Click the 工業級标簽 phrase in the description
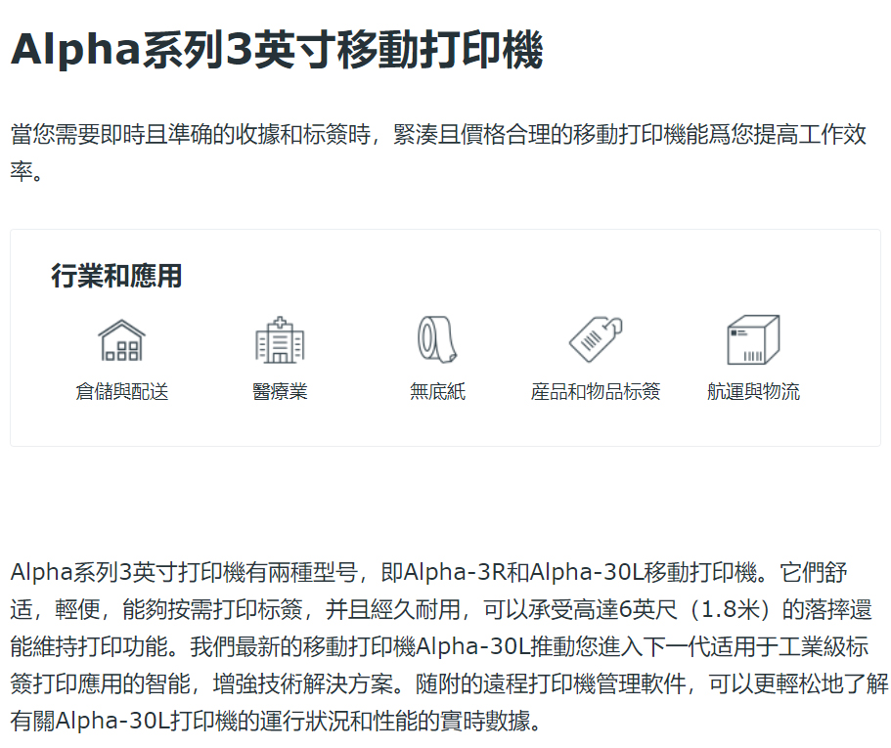Screen dimensions: 891x748 pos(818,647)
